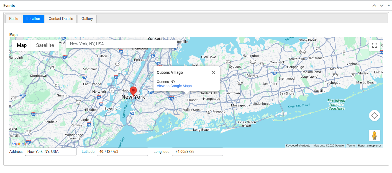The width and height of the screenshot is (392, 173).
Task: Click the map search box
Action: click(121, 44)
